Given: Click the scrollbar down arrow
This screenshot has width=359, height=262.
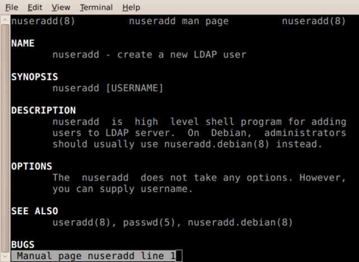Looking at the screenshot, I should pos(5,256).
